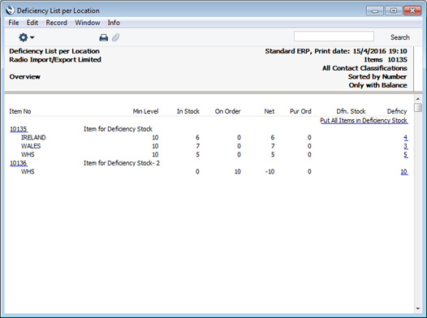Viewport: 427px width, 318px height.
Task: Maximize the Deficiency List window
Action: (x=394, y=11)
